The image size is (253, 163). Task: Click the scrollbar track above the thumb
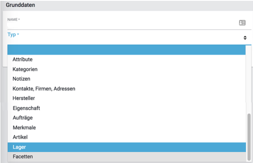[x=249, y=79]
